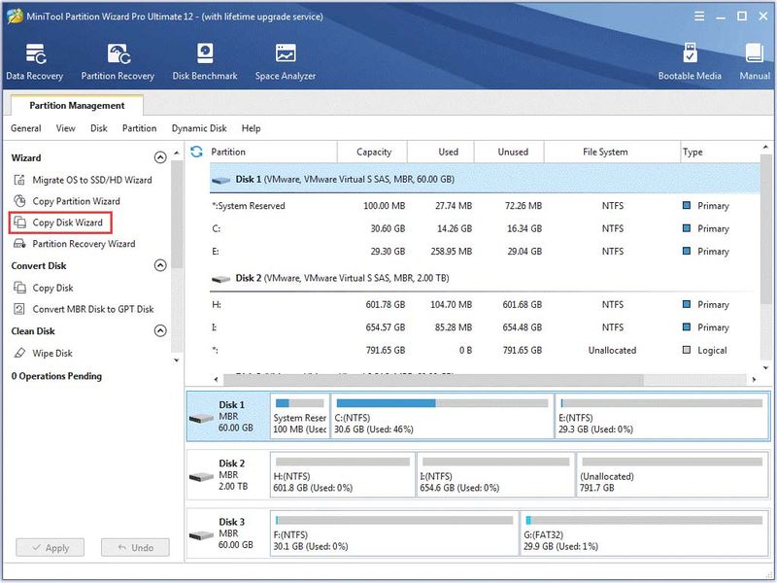Image resolution: width=777 pixels, height=583 pixels.
Task: Open the Space Analyzer
Action: point(286,62)
